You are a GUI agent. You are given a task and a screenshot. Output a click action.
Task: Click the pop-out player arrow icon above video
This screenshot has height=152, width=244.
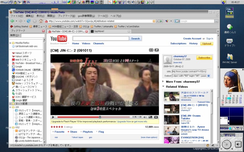(156, 50)
